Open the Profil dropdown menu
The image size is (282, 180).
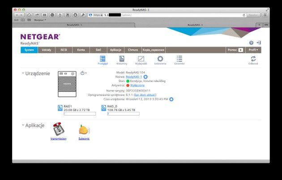click(253, 50)
